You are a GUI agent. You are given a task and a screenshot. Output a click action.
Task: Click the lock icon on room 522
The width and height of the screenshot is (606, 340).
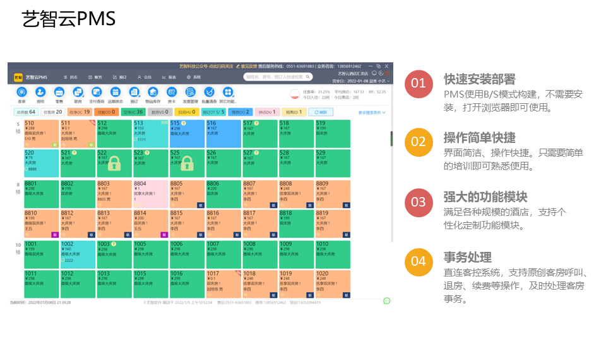point(114,163)
